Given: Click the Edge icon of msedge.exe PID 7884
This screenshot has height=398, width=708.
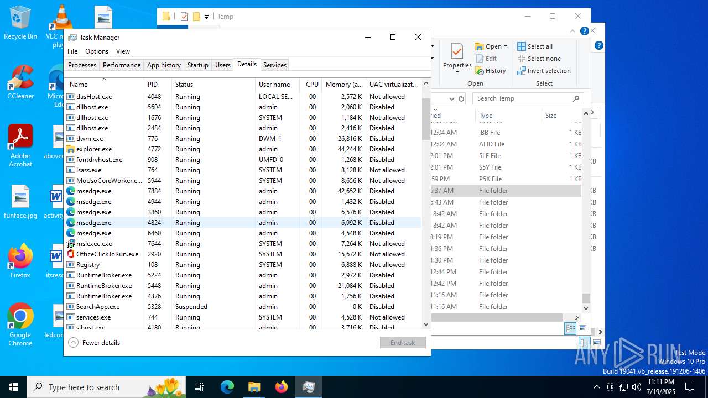Looking at the screenshot, I should pos(71,191).
